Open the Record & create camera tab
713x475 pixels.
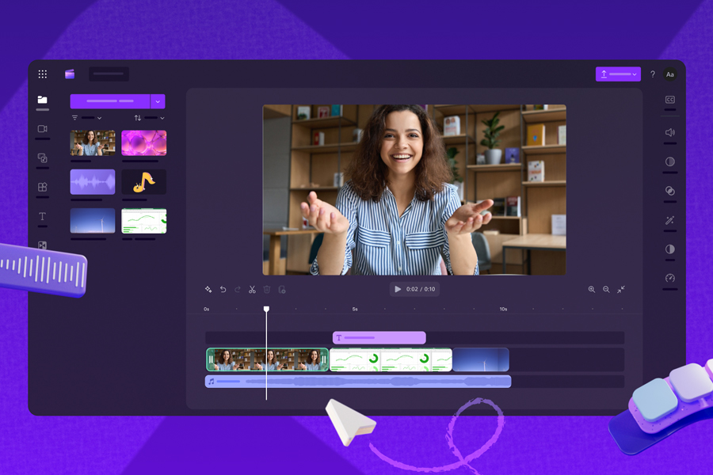[42, 128]
